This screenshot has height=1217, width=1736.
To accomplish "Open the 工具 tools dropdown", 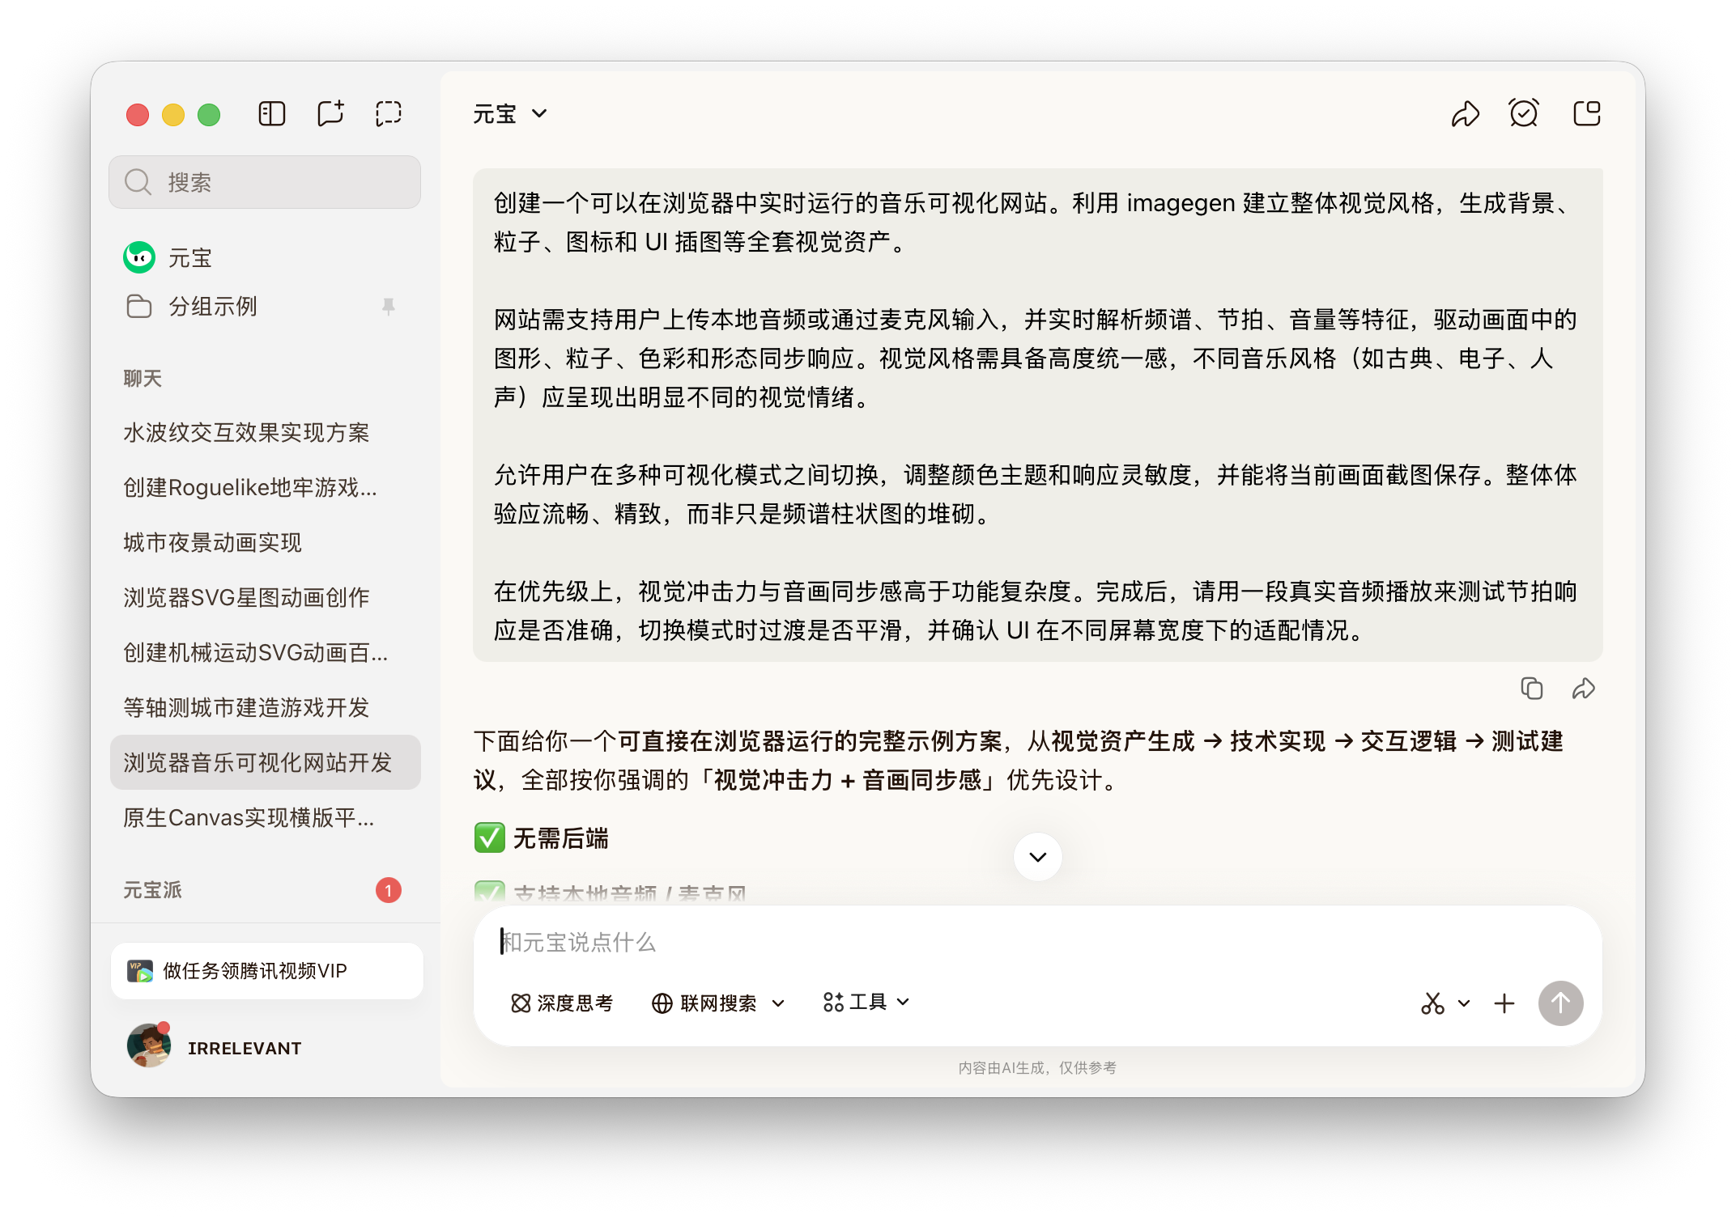I will pyautogui.click(x=866, y=1003).
